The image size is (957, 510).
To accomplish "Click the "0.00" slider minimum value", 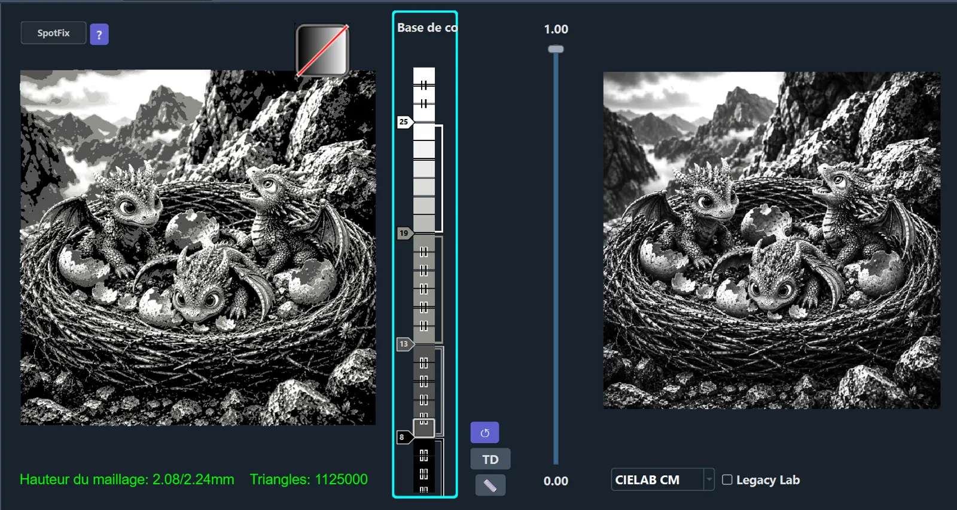I will pyautogui.click(x=556, y=481).
